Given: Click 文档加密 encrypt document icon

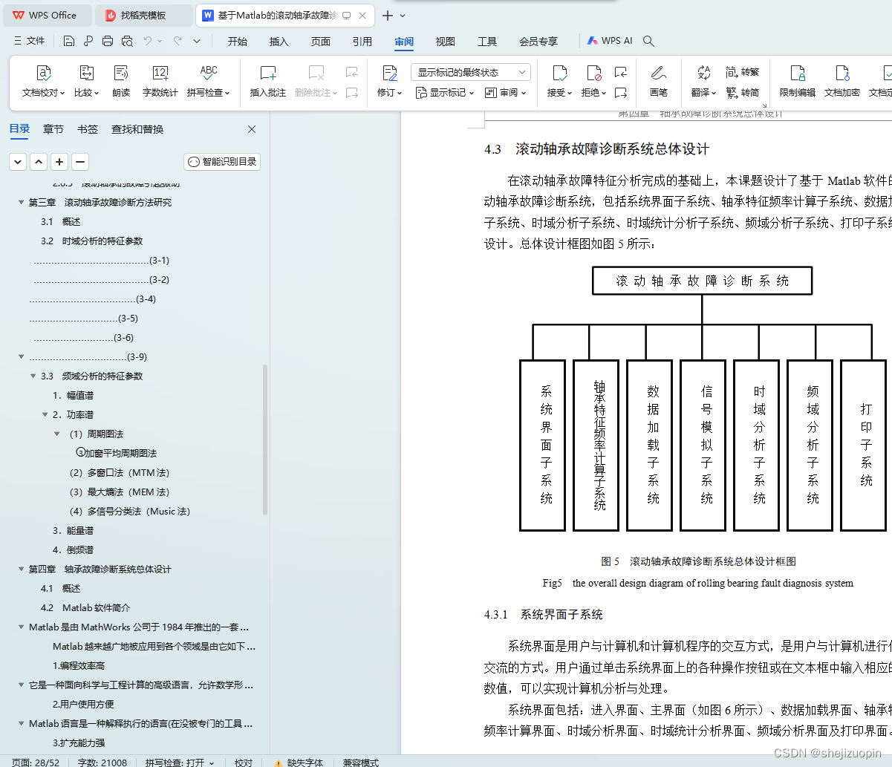Looking at the screenshot, I should click(x=842, y=74).
